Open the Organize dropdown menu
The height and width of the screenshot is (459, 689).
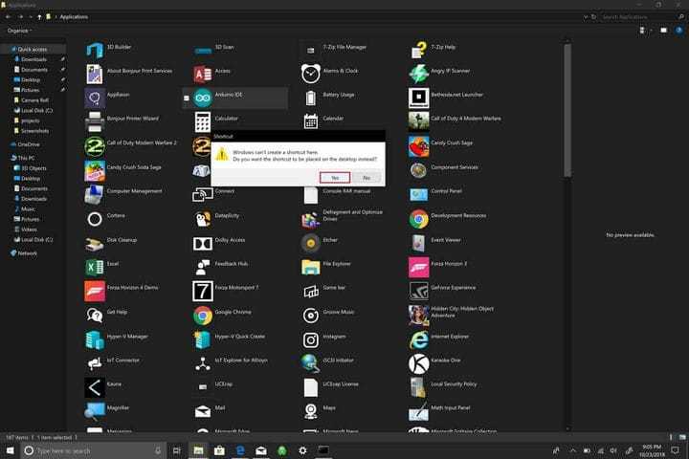coord(19,31)
